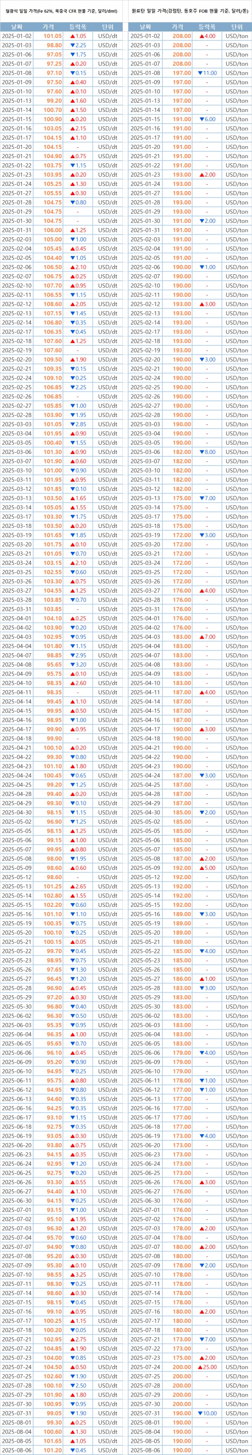This screenshot has height=1455, width=252.
Task: Click the ▼8.00 coking coal change on 2025-03-06
Action: (207, 452)
